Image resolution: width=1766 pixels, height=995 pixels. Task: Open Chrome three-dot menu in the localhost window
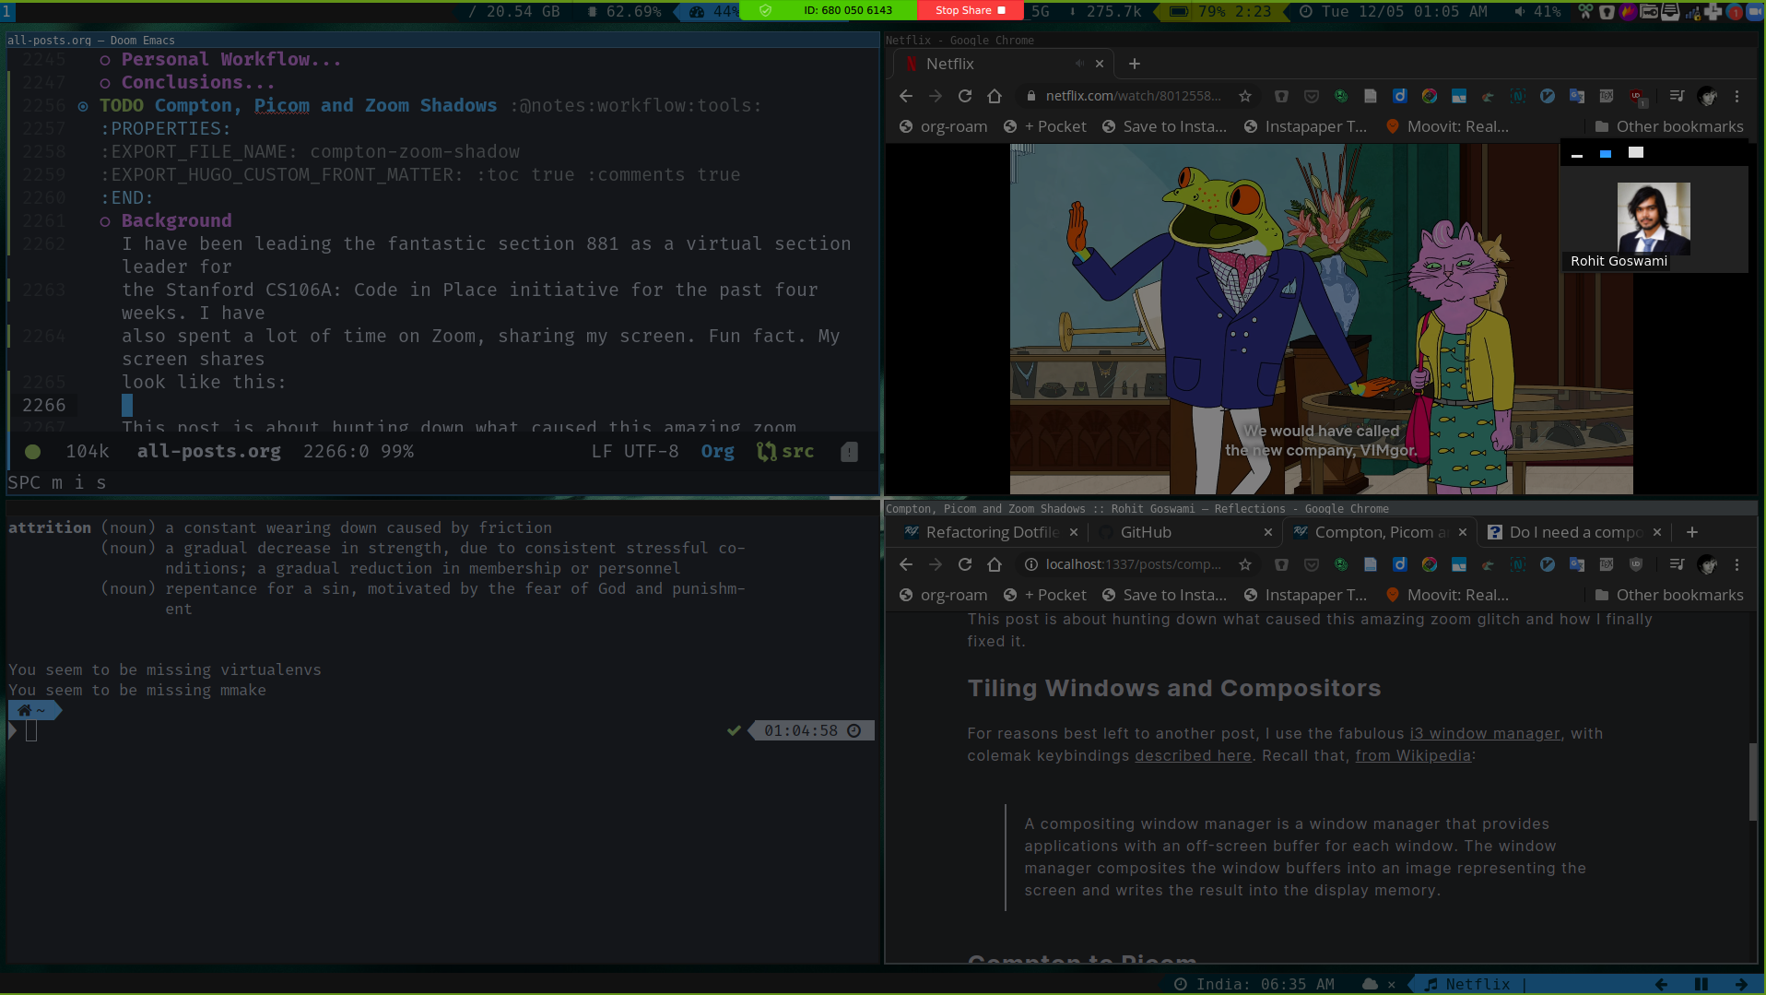[x=1737, y=564]
